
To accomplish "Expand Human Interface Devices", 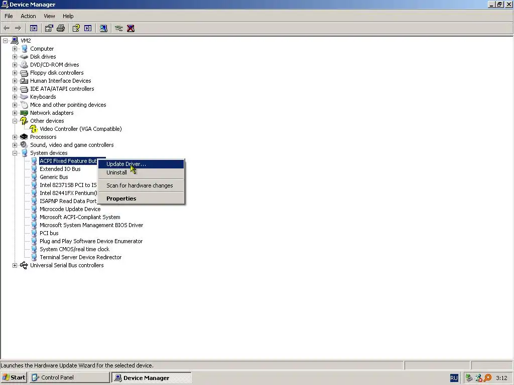I will [x=15, y=81].
